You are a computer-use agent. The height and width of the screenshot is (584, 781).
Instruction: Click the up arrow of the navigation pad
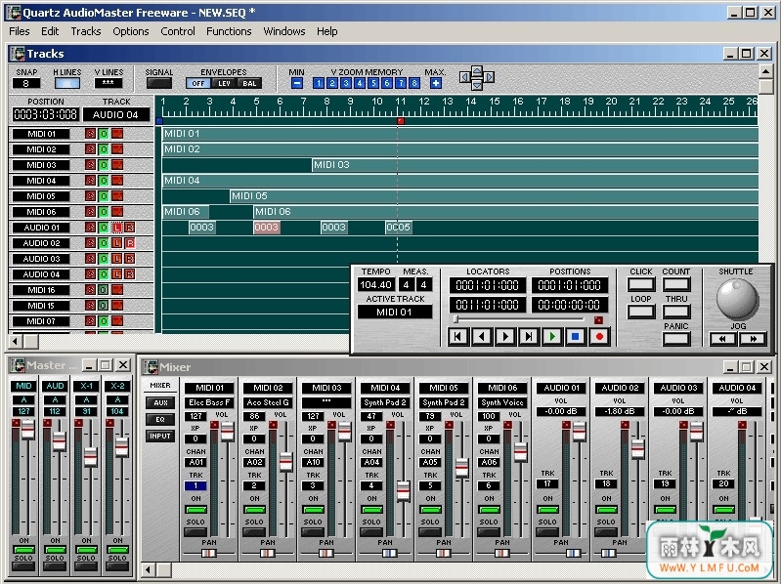point(477,70)
